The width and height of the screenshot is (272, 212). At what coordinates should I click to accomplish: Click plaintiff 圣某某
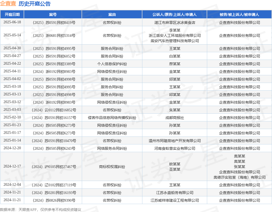click(x=175, y=169)
